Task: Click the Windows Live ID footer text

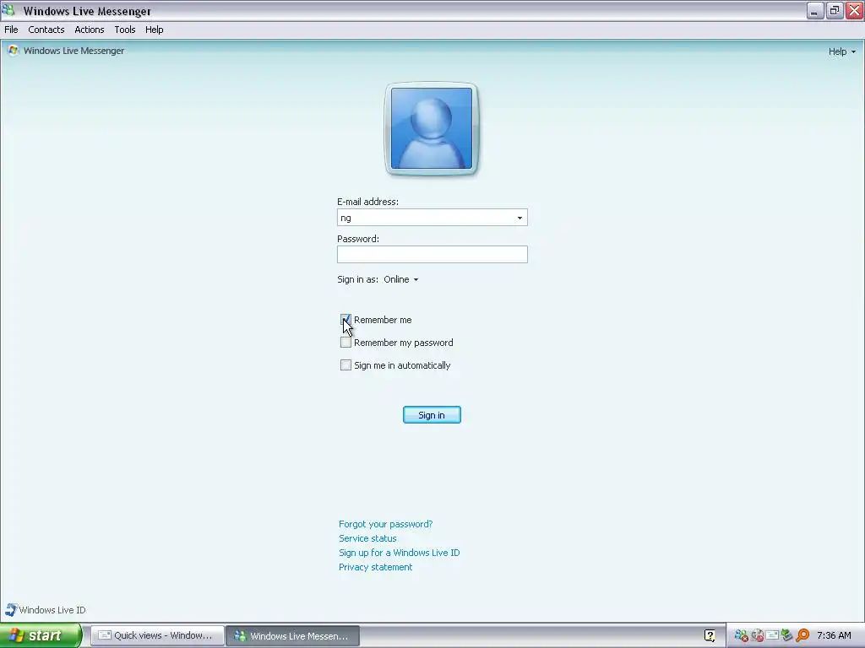Action: click(52, 610)
